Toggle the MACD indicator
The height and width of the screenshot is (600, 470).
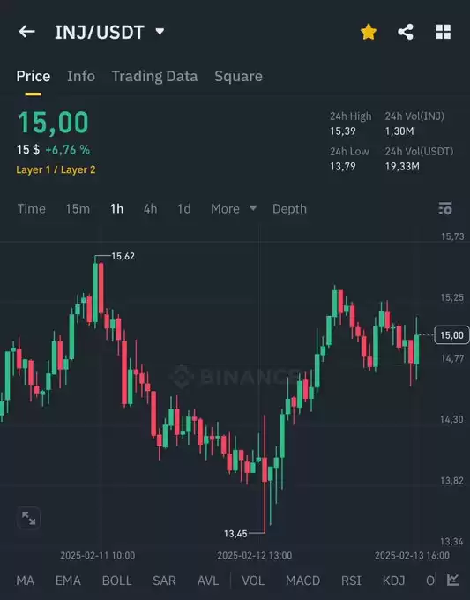point(302,581)
